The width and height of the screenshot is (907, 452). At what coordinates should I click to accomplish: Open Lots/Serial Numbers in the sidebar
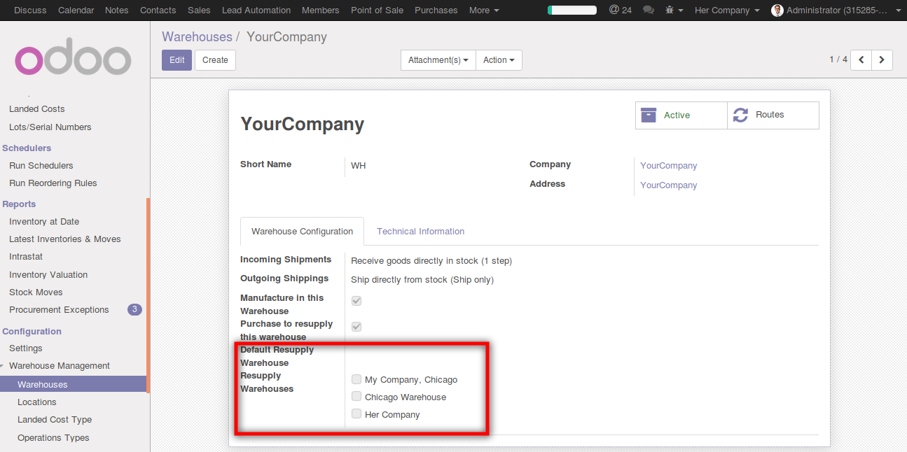50,127
